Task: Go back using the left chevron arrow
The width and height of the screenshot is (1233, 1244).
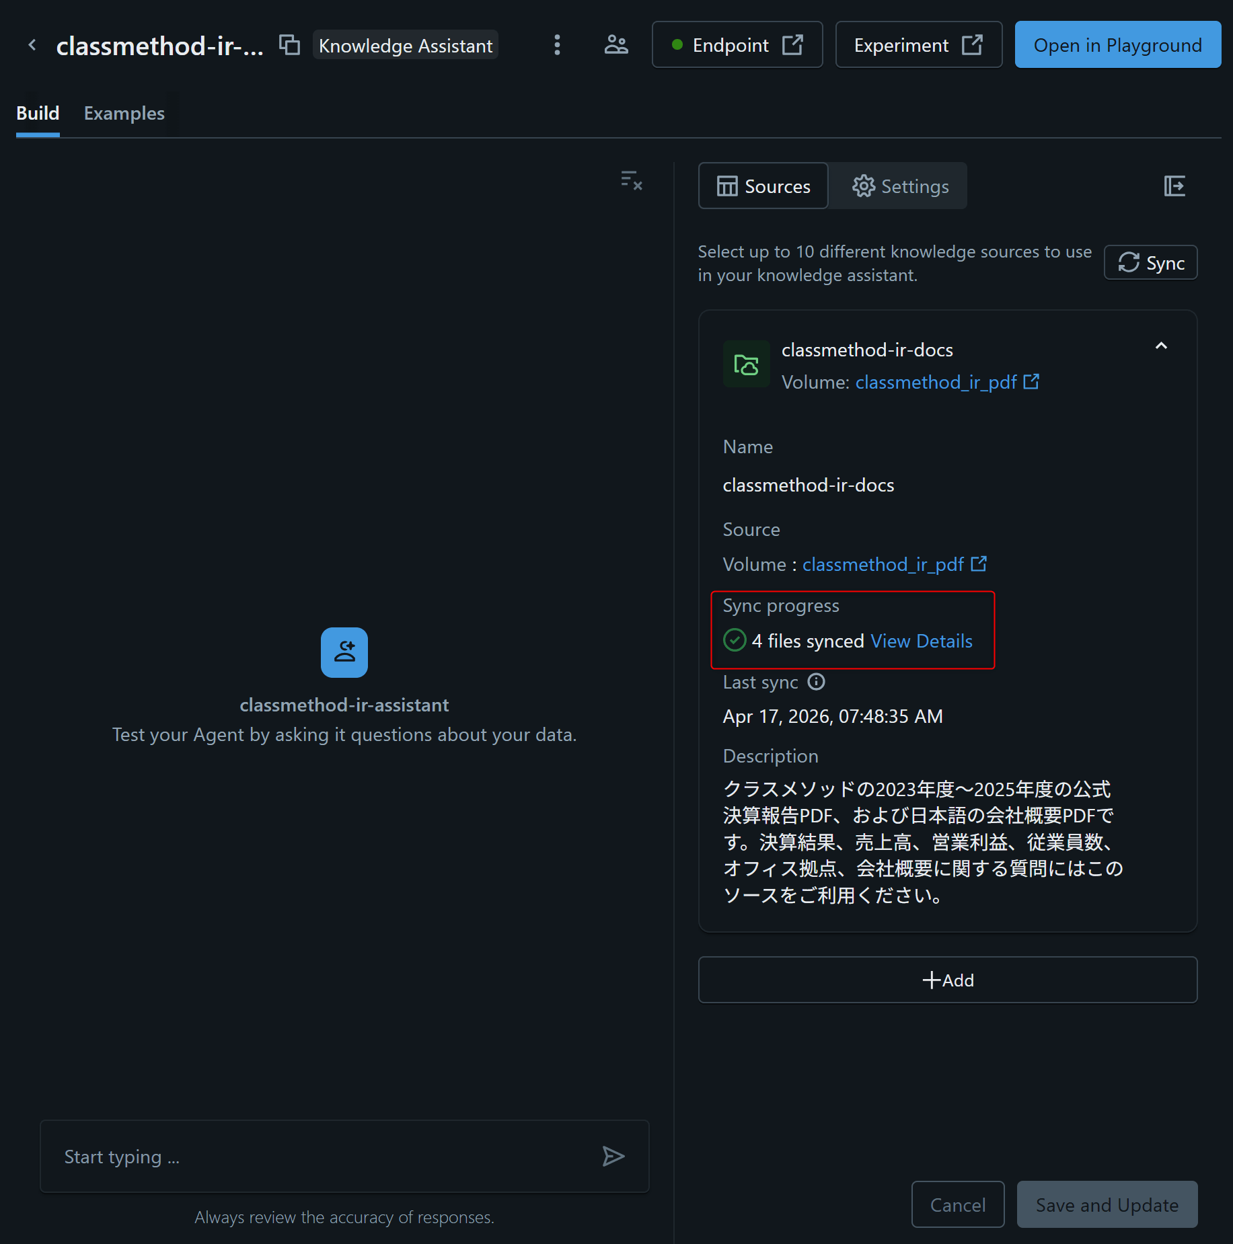Action: click(32, 45)
